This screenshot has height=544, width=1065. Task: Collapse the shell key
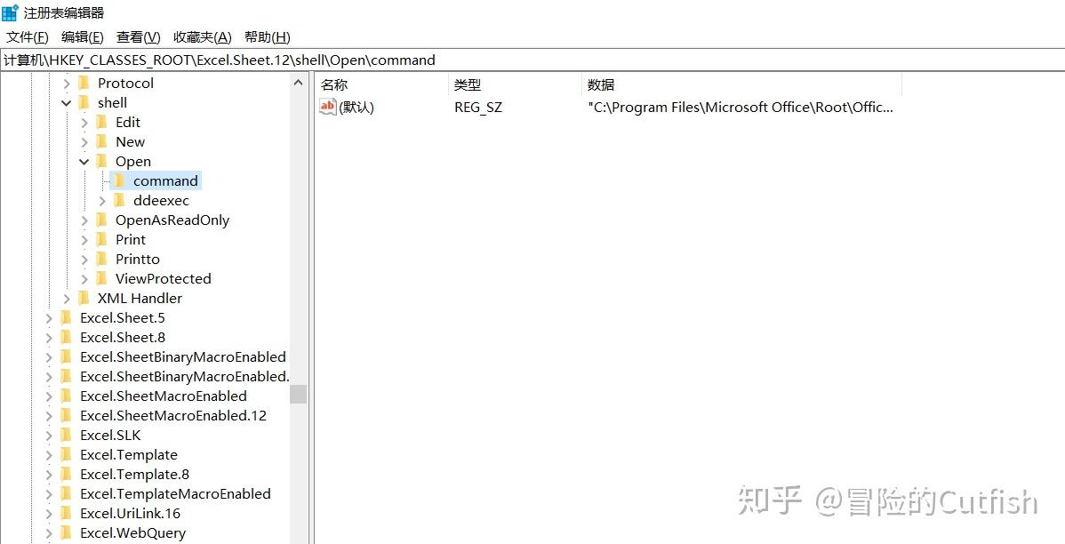tap(67, 103)
